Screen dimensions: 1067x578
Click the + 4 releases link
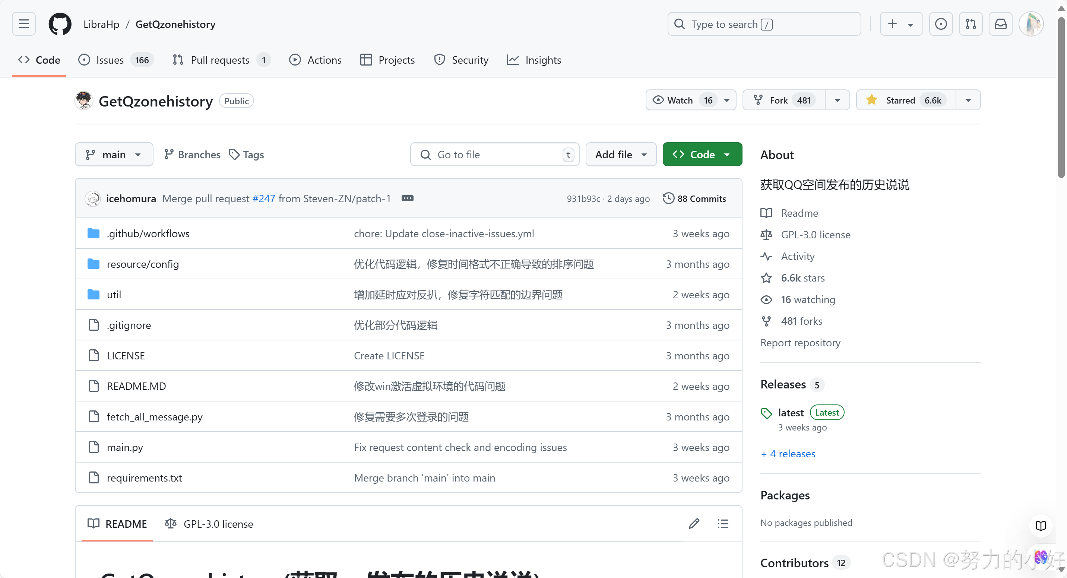click(788, 454)
